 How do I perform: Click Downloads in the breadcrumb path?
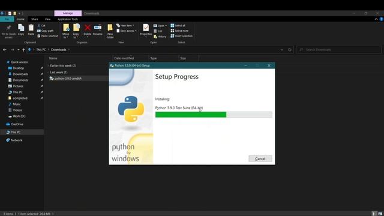(59, 50)
